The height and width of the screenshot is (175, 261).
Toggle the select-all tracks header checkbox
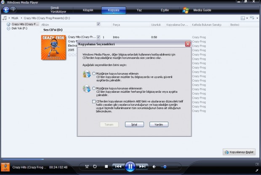click(x=99, y=24)
